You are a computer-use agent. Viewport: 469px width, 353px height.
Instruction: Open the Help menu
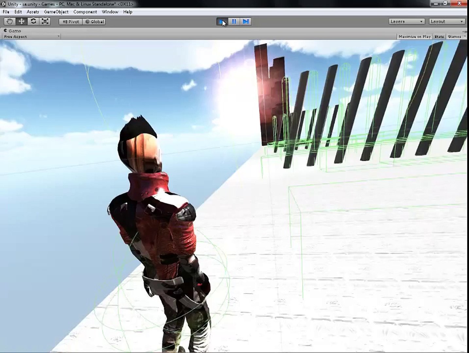(x=128, y=12)
